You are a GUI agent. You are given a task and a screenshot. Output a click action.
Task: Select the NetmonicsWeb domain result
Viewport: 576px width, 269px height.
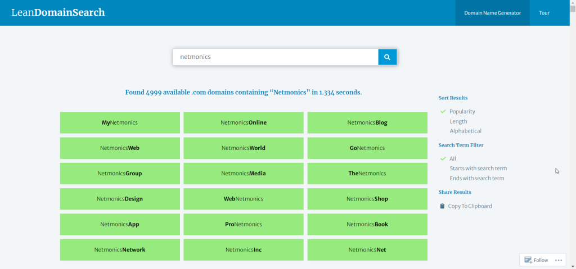coord(120,148)
